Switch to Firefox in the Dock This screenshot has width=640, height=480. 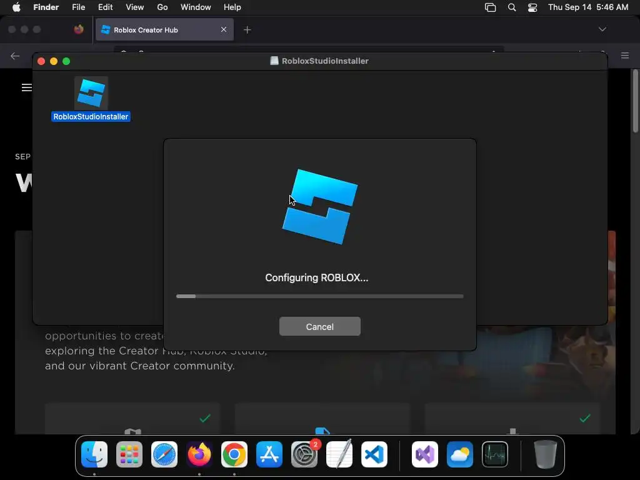199,454
